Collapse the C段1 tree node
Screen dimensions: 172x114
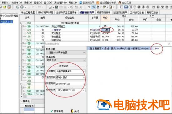21,23
